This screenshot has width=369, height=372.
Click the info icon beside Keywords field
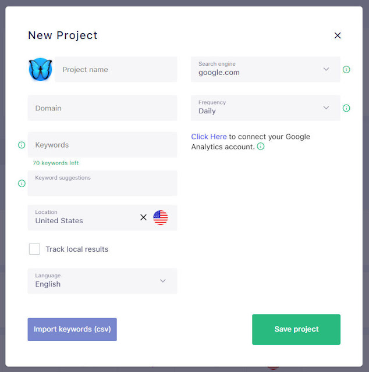click(22, 145)
